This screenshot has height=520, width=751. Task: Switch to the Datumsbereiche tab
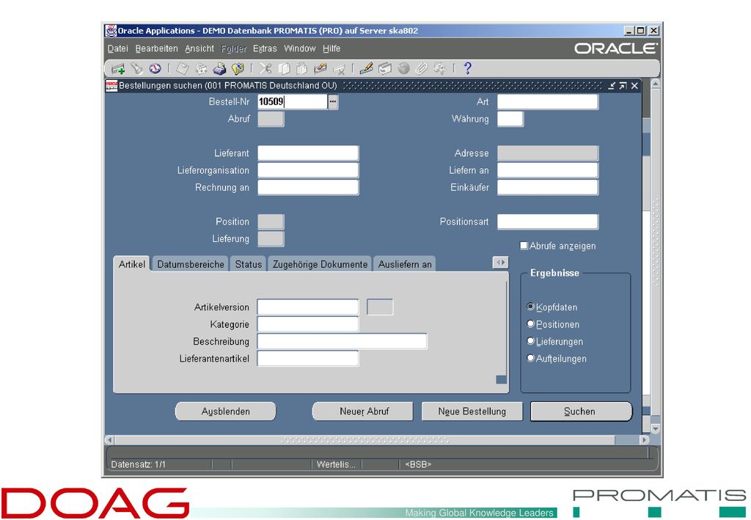point(191,264)
